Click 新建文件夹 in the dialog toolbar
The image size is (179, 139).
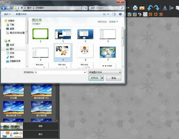click(21, 14)
